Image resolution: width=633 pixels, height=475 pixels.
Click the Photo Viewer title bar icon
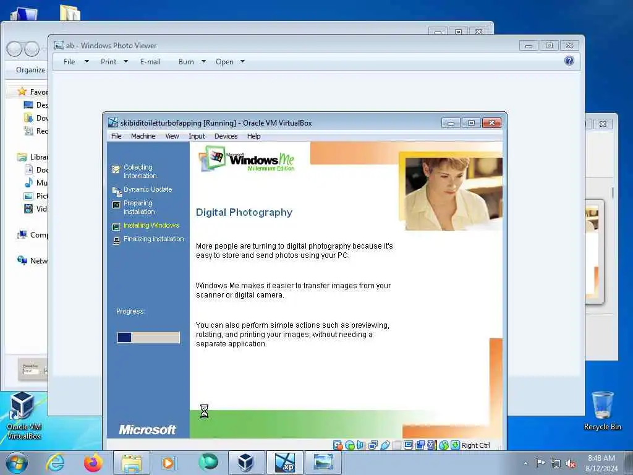pyautogui.click(x=59, y=45)
